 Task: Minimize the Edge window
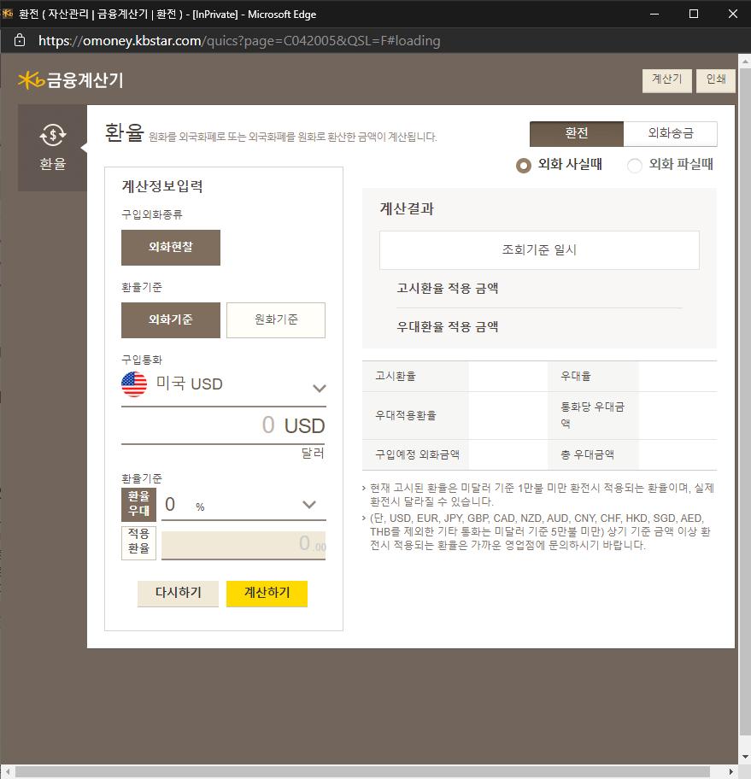[654, 14]
